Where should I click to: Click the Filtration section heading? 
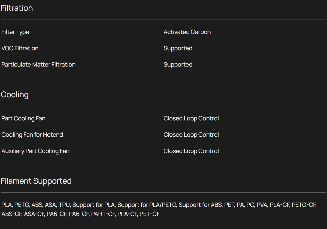17,8
